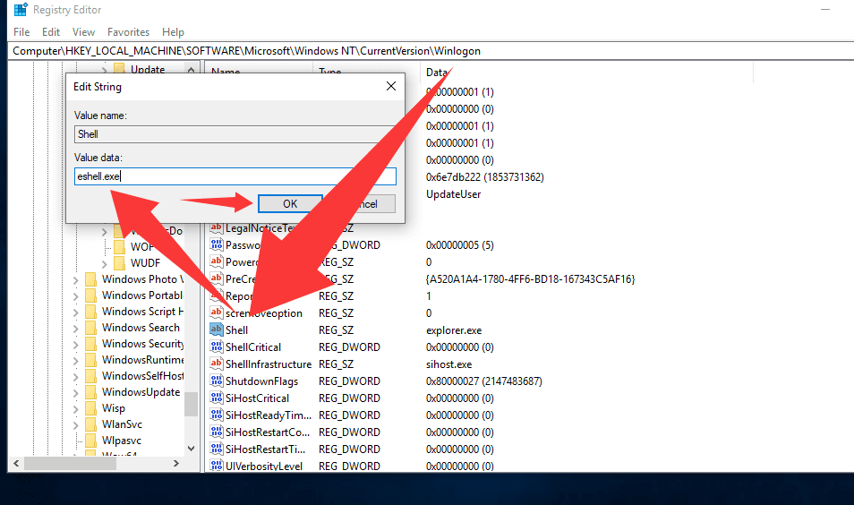Click the WindowsRuntime folder icon
This screenshot has height=505, width=854.
91,360
